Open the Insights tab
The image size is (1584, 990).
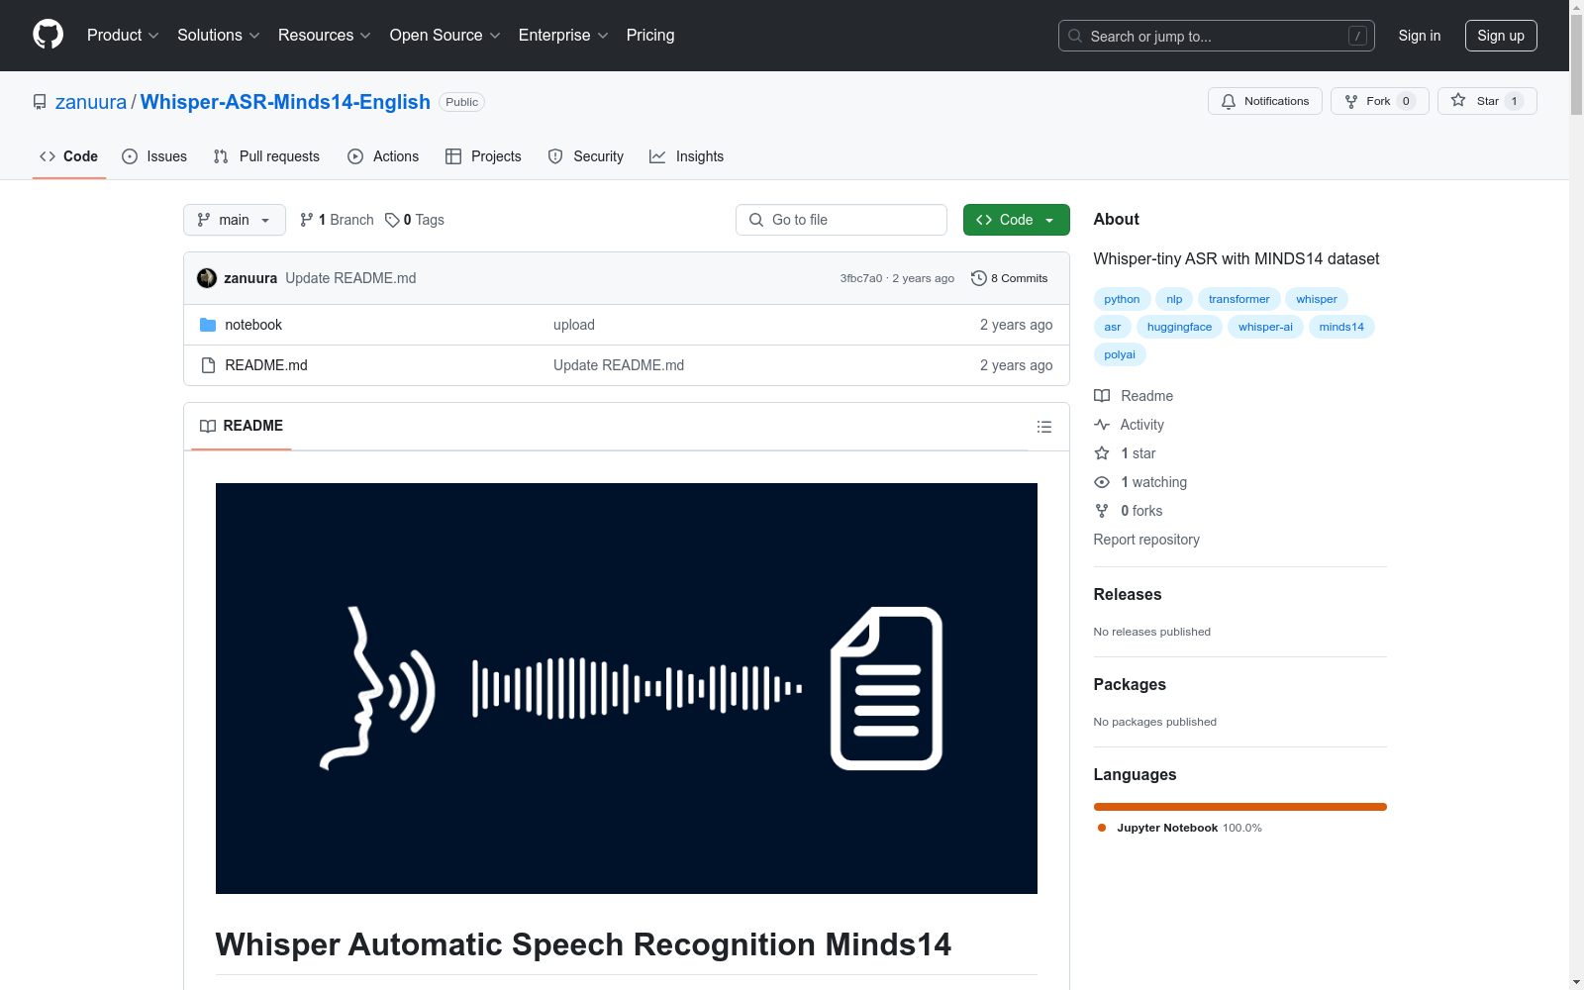click(686, 156)
